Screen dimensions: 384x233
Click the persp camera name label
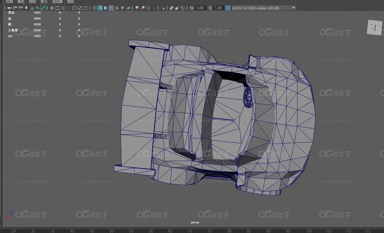tap(195, 222)
